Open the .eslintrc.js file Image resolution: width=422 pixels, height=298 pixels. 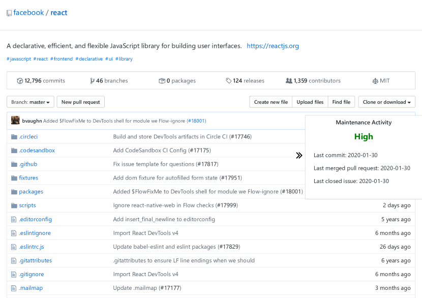pos(32,247)
